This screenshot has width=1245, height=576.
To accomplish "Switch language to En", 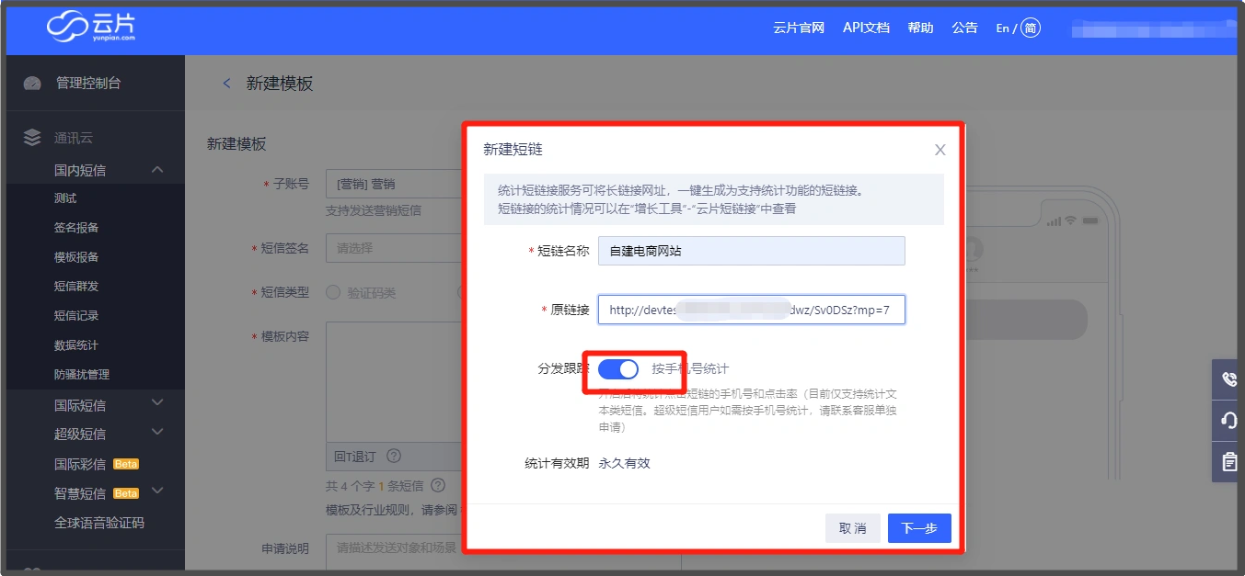I will (x=1002, y=28).
